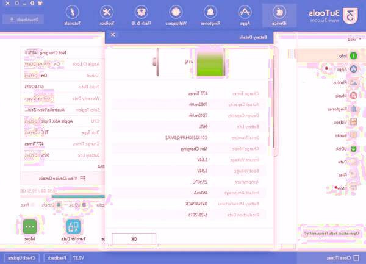Select the Battery Manufacturer DYNAPACK row
The image size is (366, 264).
tap(189, 204)
